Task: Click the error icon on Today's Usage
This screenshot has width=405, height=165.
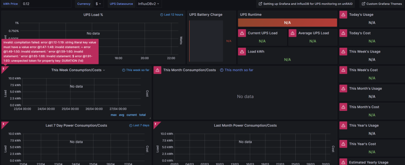Action: [x=343, y=15]
